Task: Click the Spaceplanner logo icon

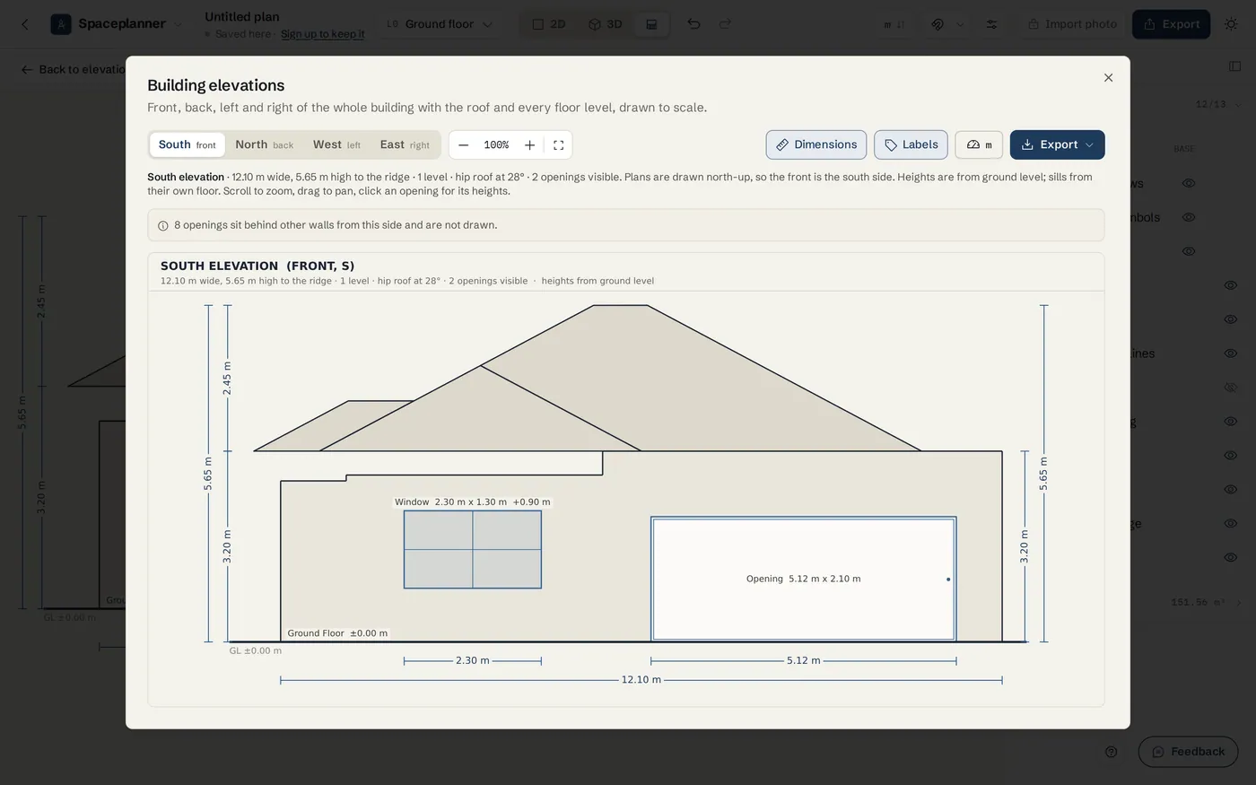Action: coord(61,24)
